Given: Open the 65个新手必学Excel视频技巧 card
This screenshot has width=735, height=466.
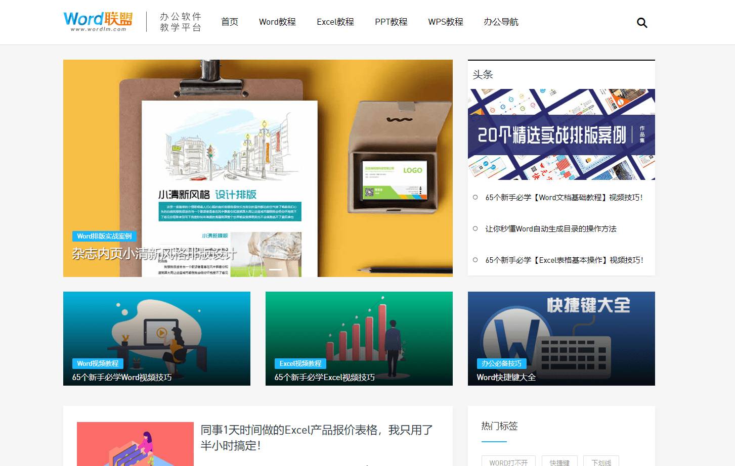Looking at the screenshot, I should [x=324, y=378].
